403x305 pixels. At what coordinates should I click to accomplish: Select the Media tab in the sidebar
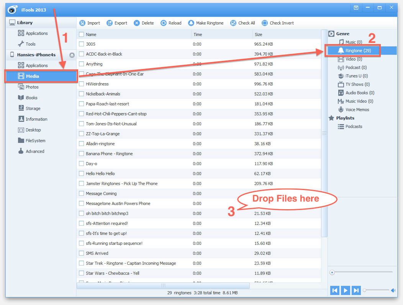41,76
